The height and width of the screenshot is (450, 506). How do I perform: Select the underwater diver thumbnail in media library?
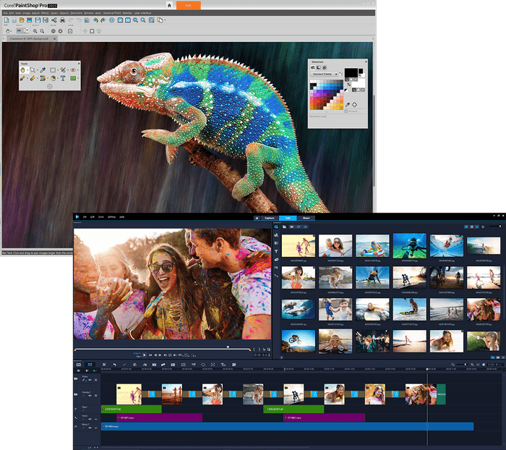411,245
